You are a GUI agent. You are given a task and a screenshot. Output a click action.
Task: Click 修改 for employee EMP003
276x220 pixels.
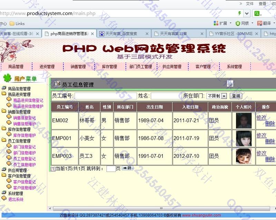click(262, 153)
